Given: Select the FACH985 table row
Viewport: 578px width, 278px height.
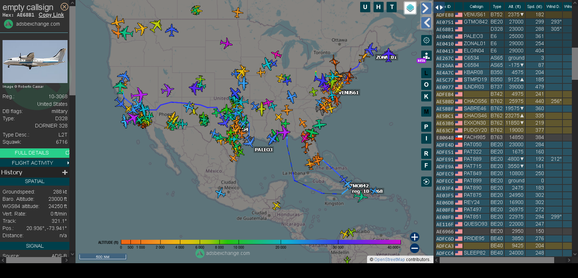Looking at the screenshot, I should point(503,138).
